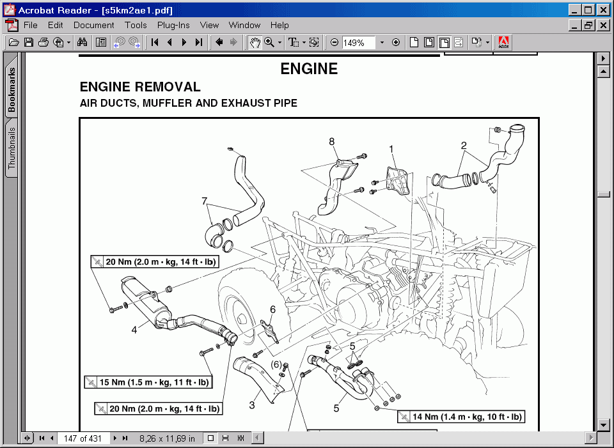Screen dimensions: 614x448
Task: Open a file with the Open icon
Action: pos(13,42)
